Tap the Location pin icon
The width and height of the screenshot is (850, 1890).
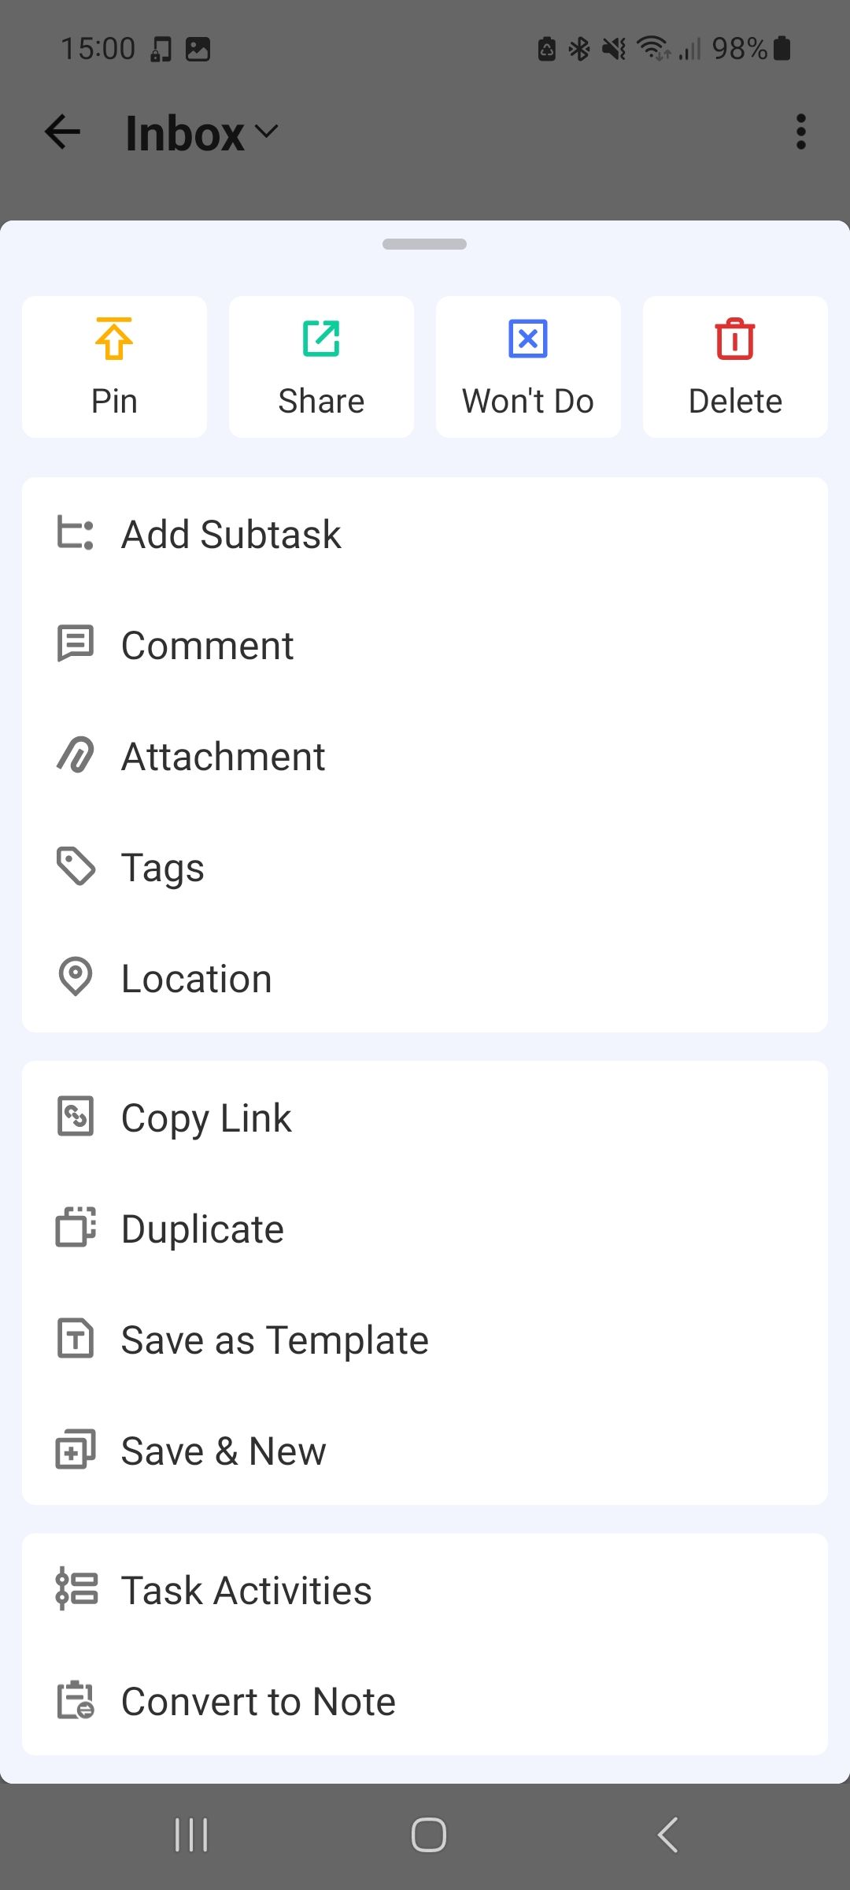click(76, 978)
